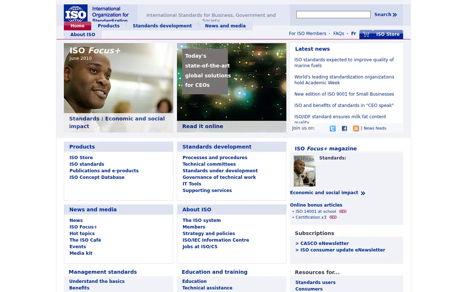The height and width of the screenshot is (292, 467).
Task: Click the shopping cart icon
Action: click(366, 34)
